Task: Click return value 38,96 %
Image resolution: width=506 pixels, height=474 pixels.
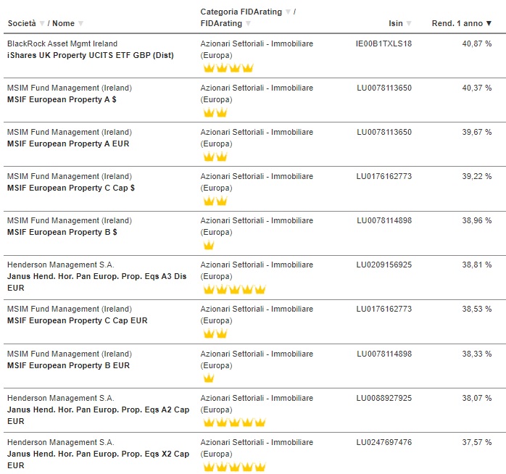Action: [477, 220]
